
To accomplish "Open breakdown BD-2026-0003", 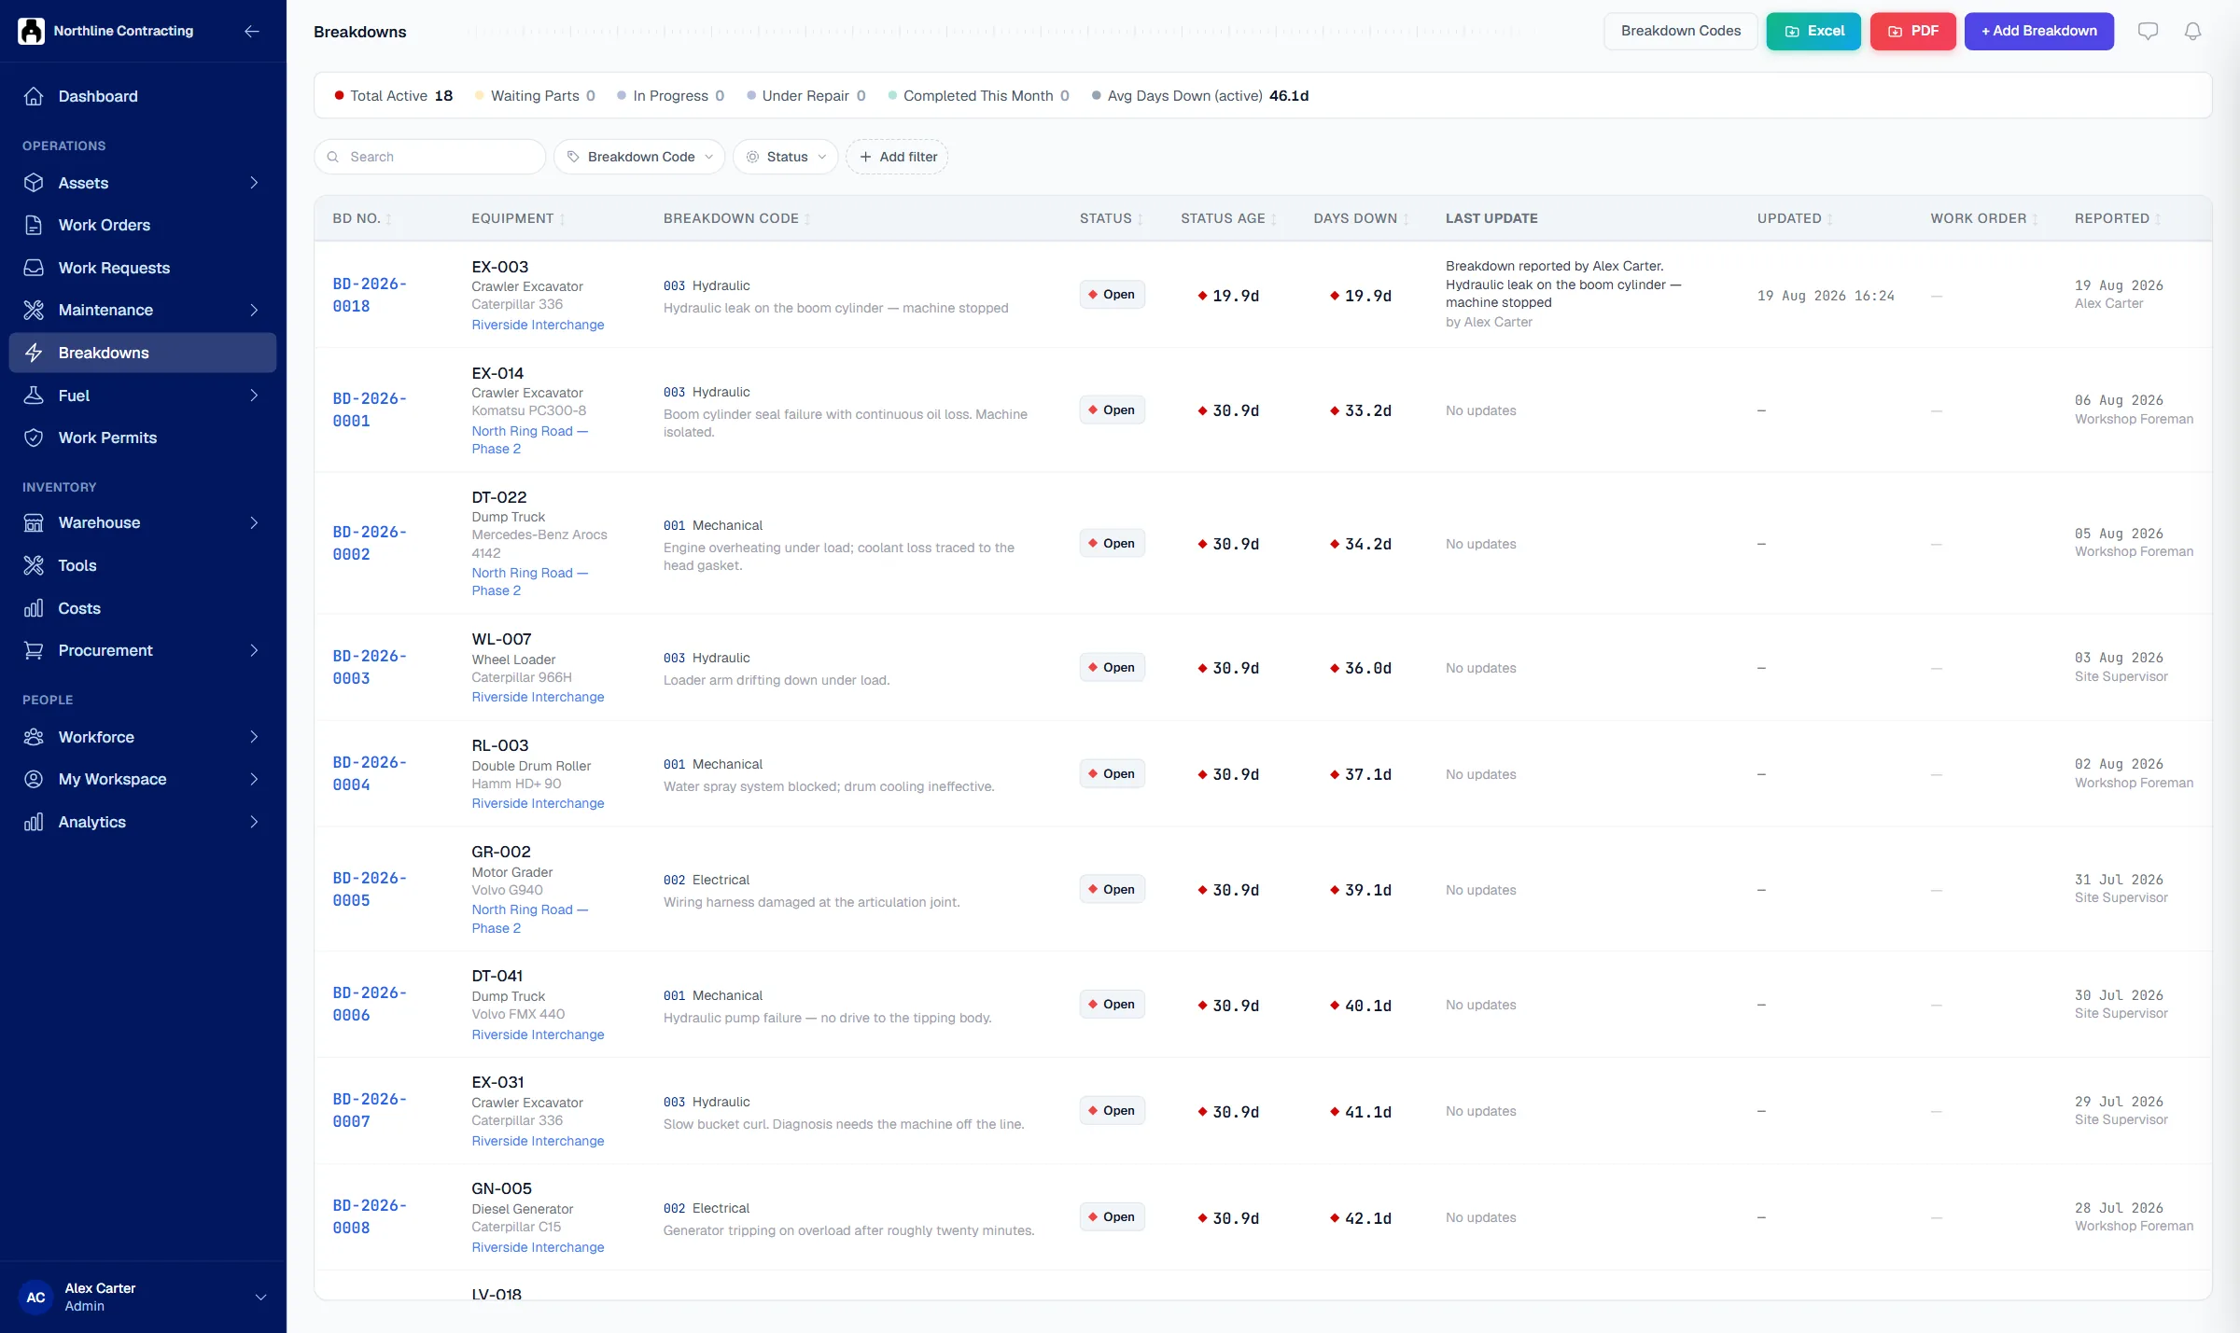I will point(370,667).
